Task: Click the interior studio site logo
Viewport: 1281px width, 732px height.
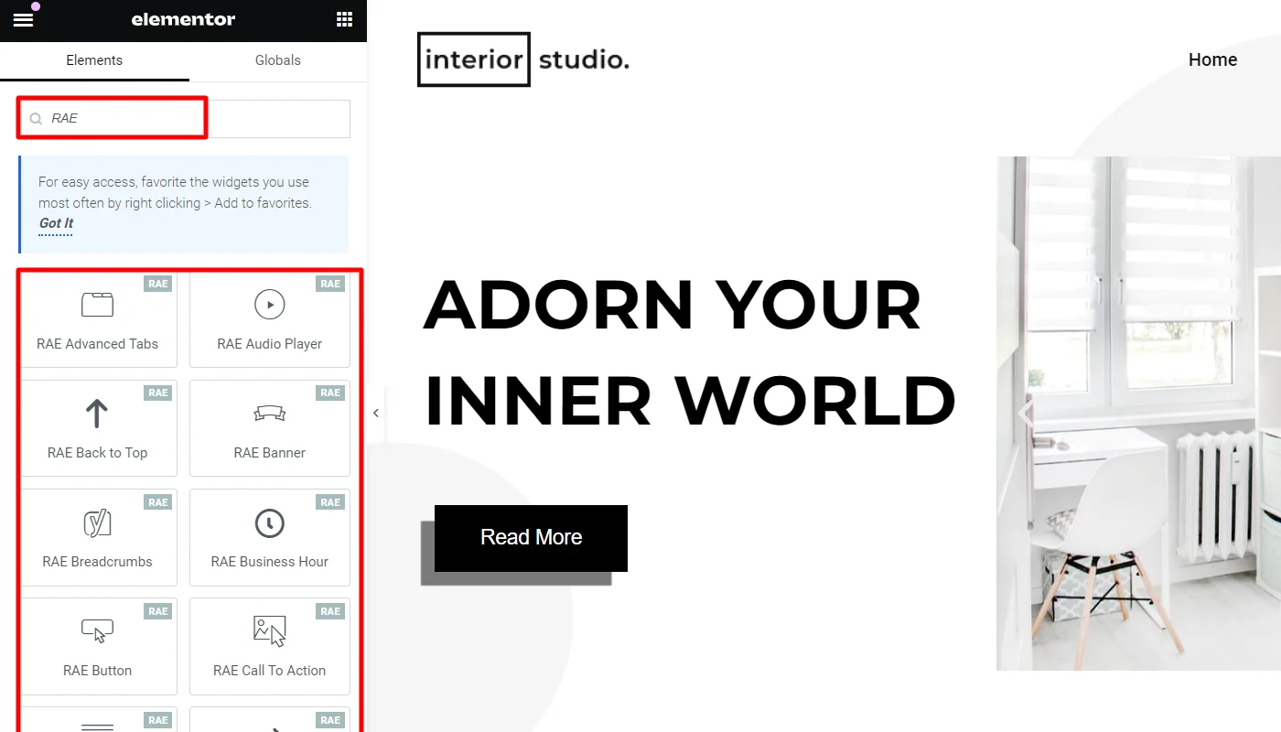Action: point(523,59)
